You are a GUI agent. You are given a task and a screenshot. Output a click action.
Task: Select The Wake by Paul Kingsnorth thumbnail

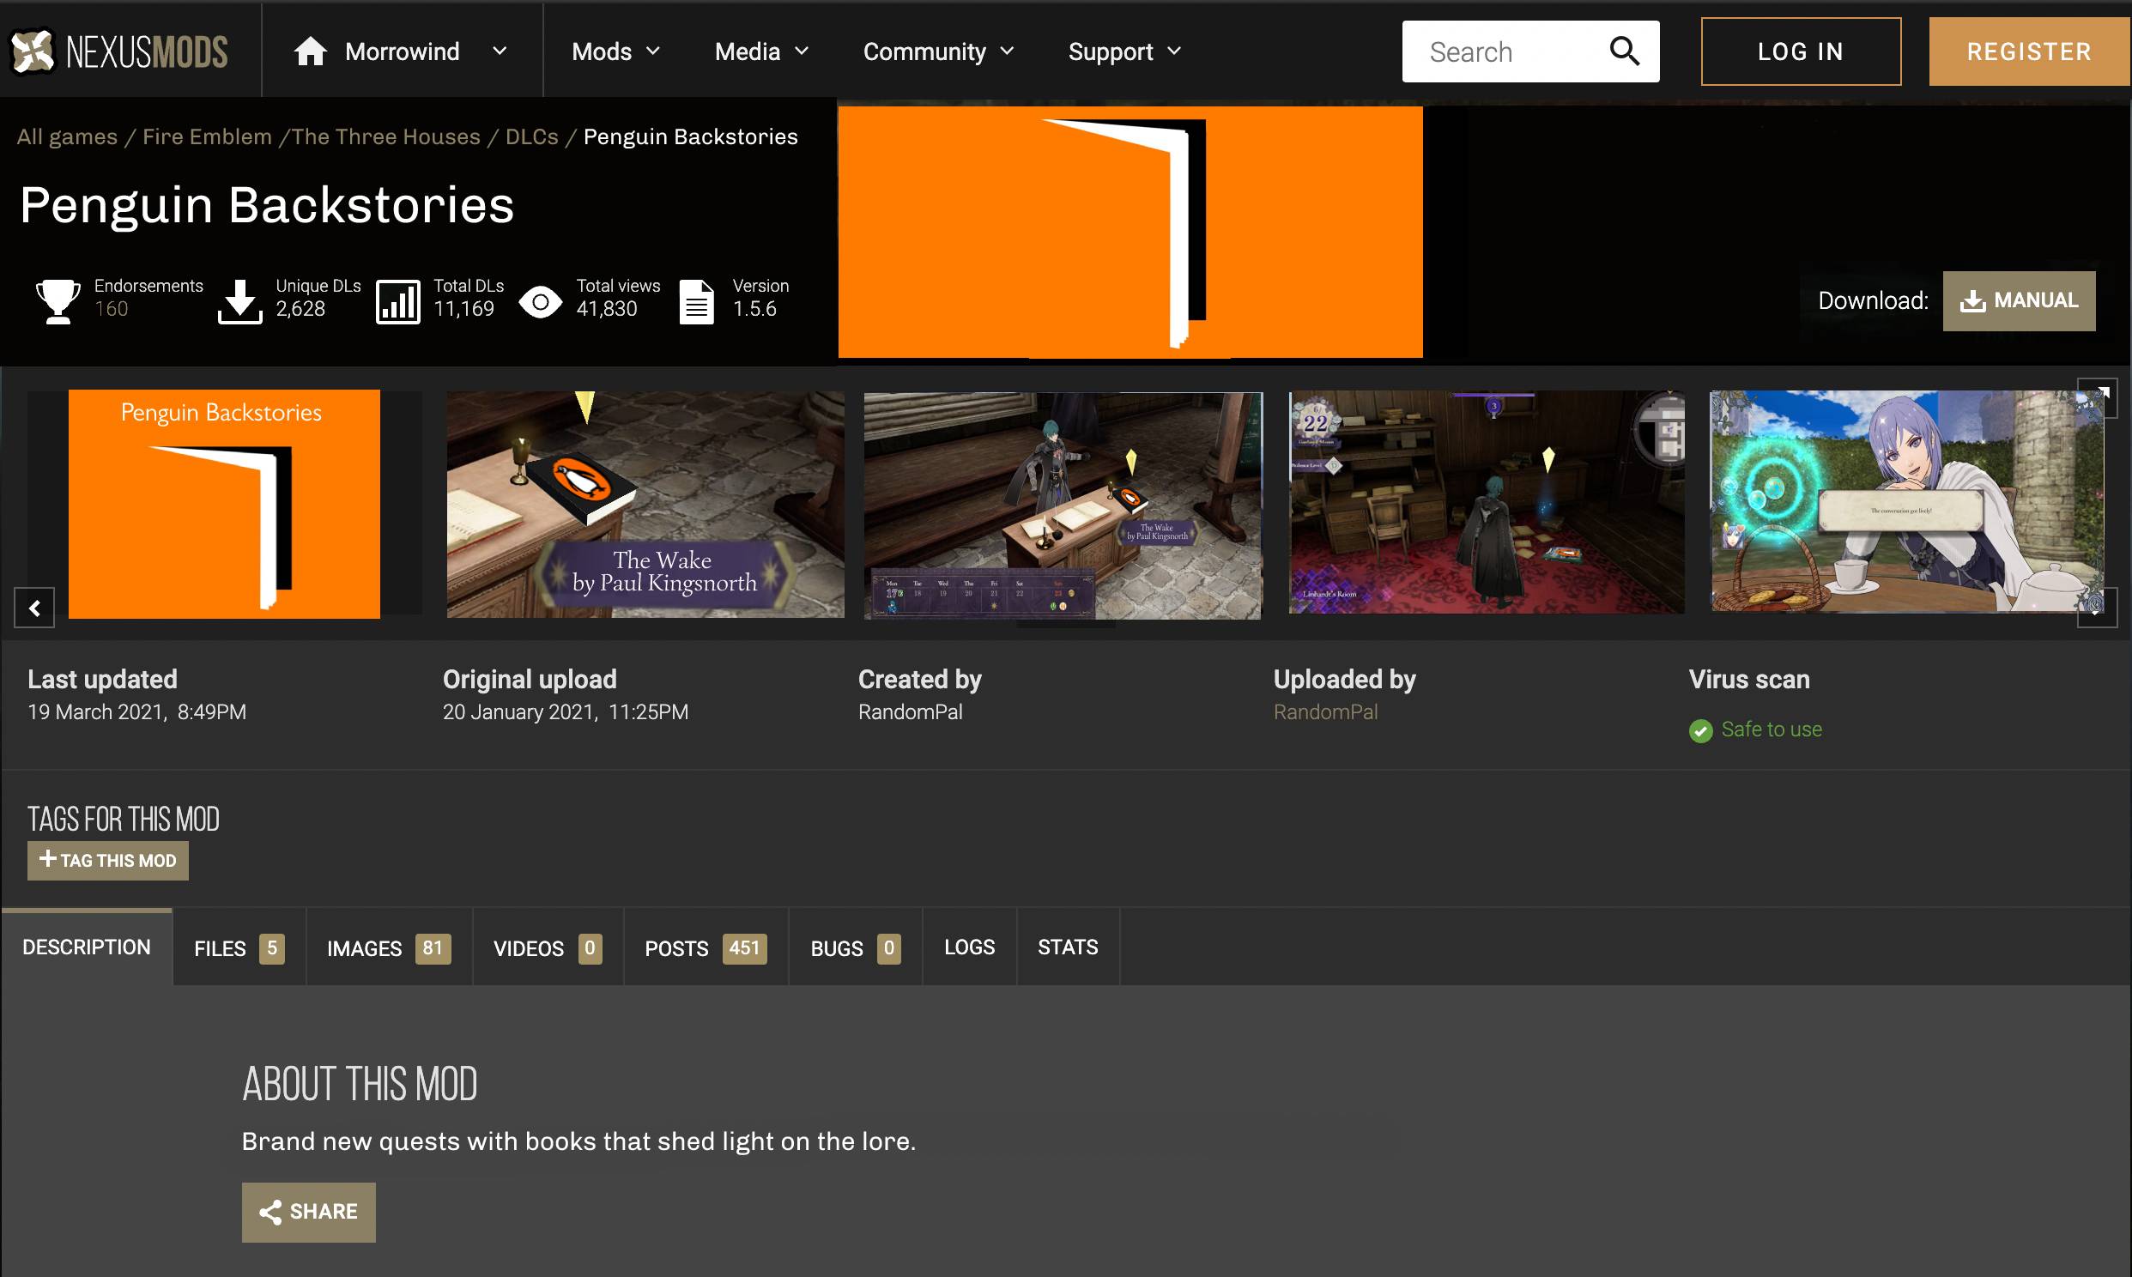645,505
